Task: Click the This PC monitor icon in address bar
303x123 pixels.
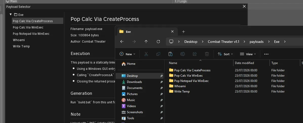Action: (x=171, y=42)
